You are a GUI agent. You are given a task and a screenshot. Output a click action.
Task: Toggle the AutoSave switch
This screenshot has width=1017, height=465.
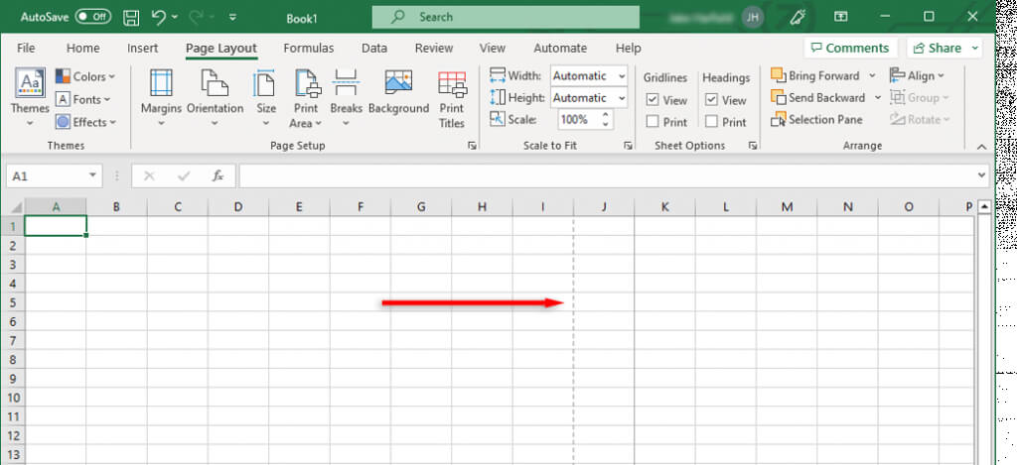click(x=93, y=17)
